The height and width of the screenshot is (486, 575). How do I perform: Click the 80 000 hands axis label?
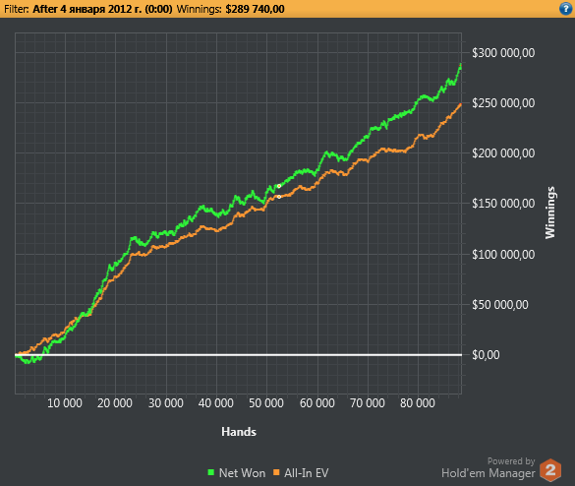click(418, 403)
